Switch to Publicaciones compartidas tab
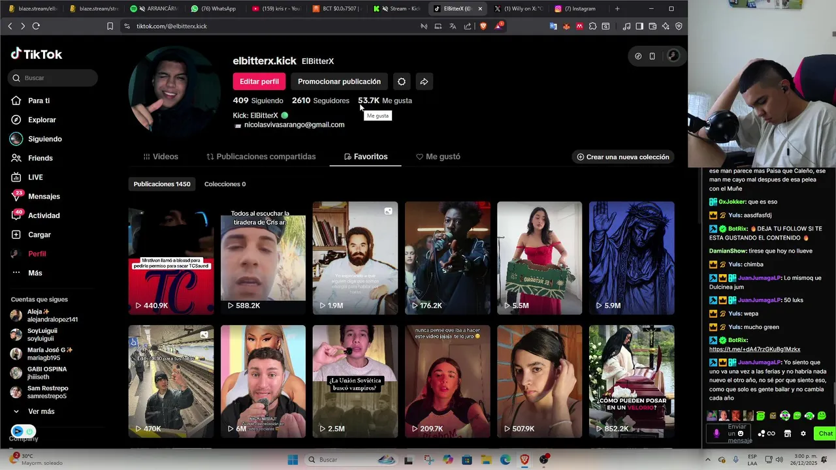 coord(261,157)
